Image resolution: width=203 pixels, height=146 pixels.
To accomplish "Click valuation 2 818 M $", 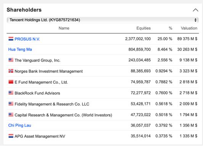I will [188, 82].
